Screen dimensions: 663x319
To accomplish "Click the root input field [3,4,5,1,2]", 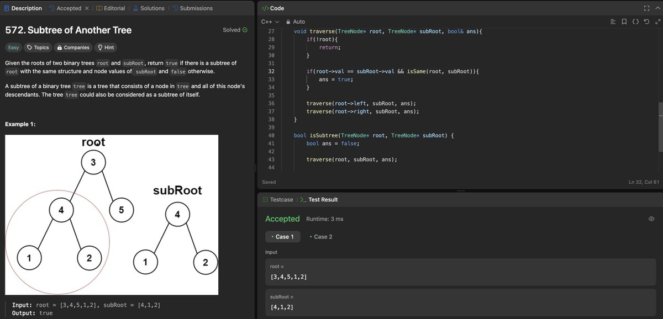I will 461,272.
